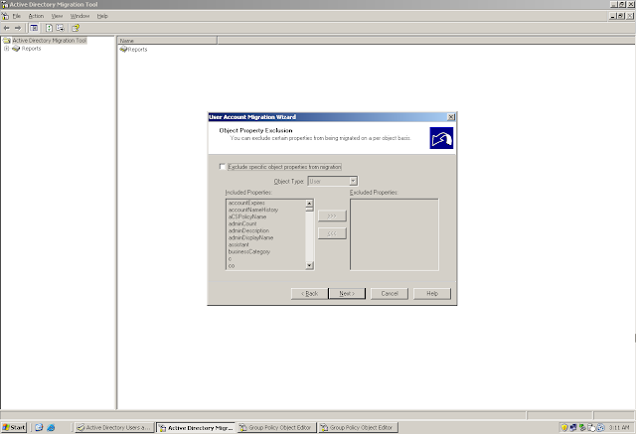Open the Help menu
Screen dimensions: 636x434
coord(102,16)
